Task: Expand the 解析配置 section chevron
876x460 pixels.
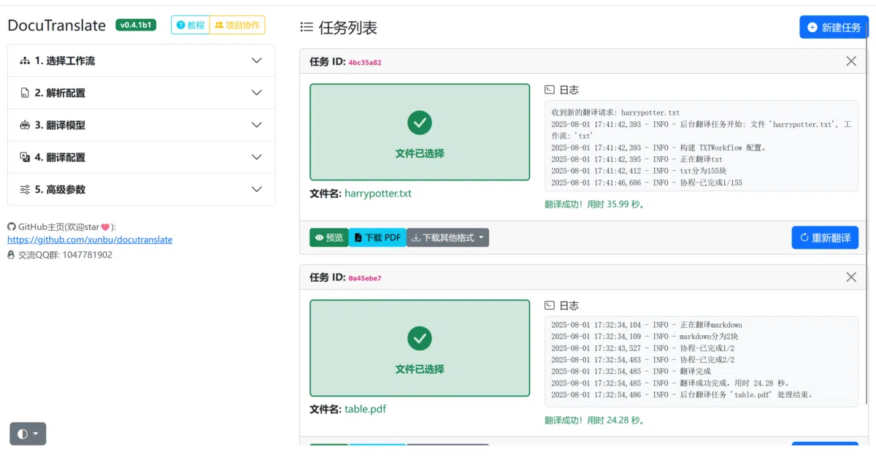Action: pos(256,93)
